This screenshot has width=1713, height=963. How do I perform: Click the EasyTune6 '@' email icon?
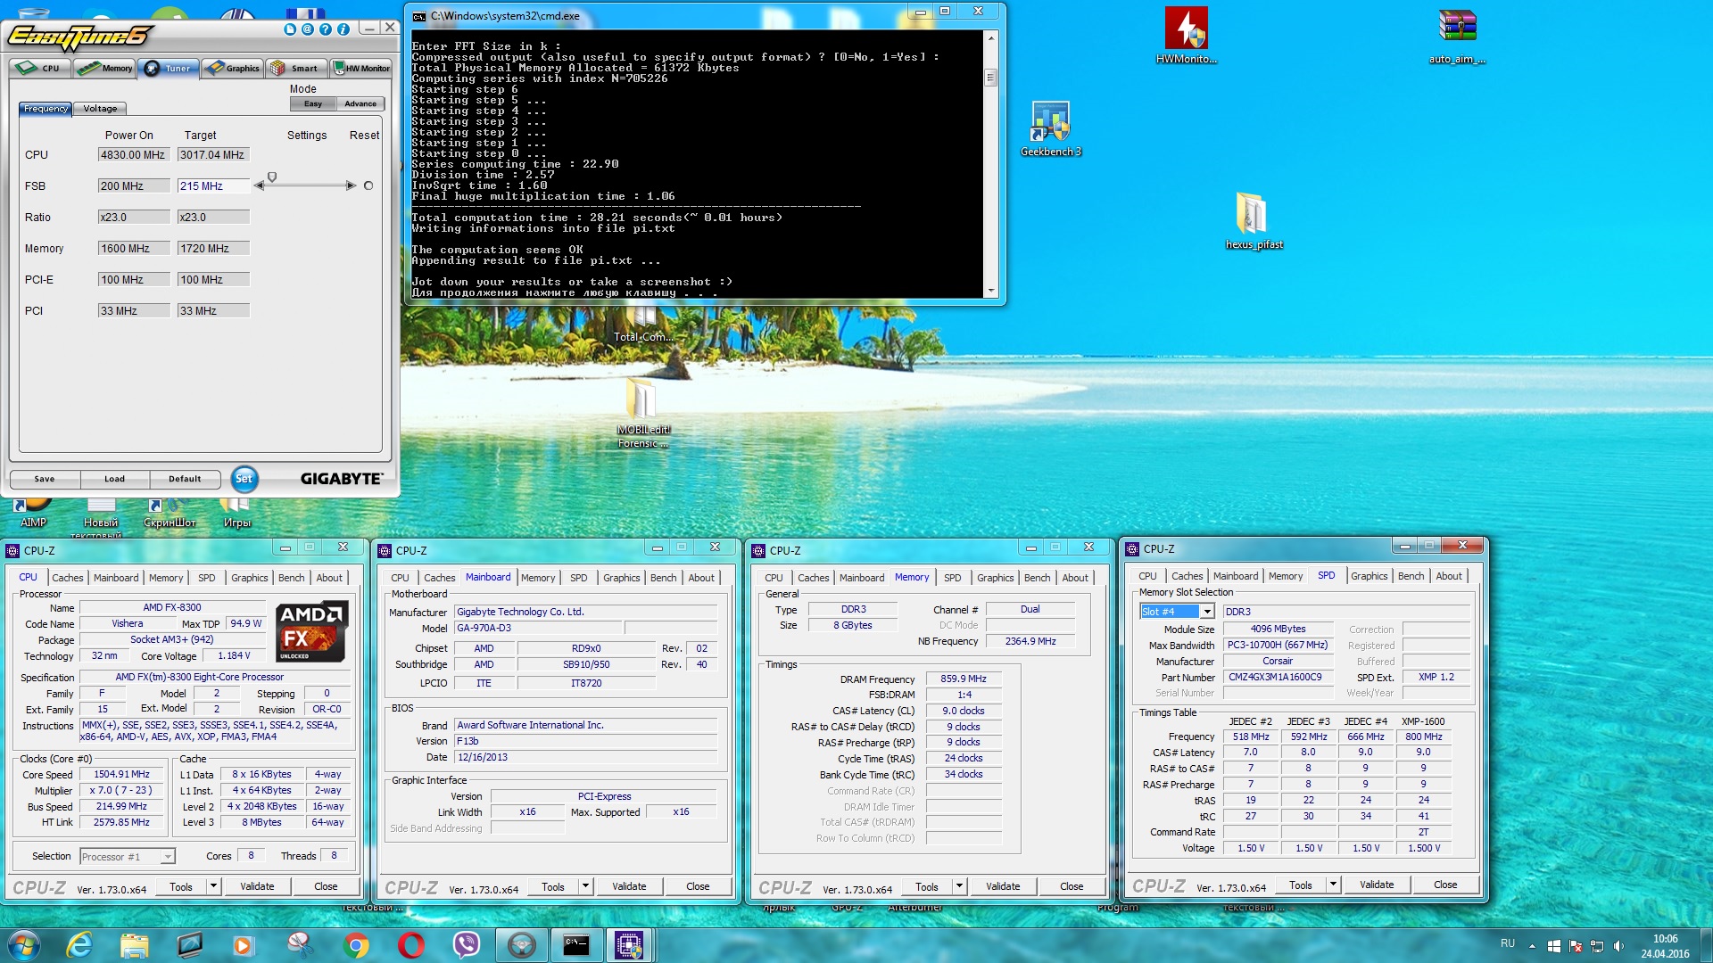pyautogui.click(x=308, y=29)
